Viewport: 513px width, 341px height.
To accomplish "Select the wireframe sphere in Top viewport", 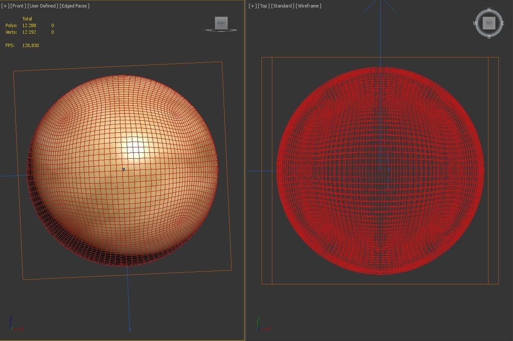I will tap(380, 170).
